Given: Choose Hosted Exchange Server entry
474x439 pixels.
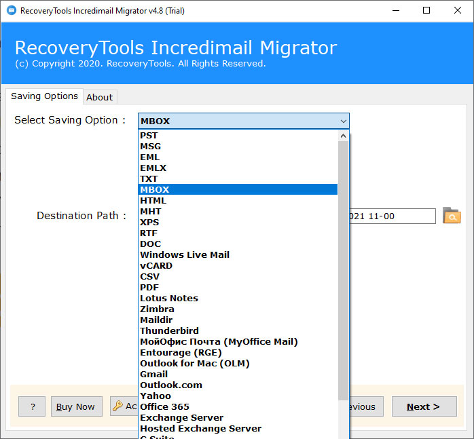Looking at the screenshot, I should pos(238,428).
